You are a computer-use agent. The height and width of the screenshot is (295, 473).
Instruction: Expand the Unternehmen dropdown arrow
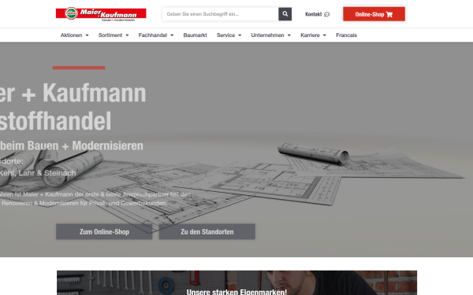point(289,35)
